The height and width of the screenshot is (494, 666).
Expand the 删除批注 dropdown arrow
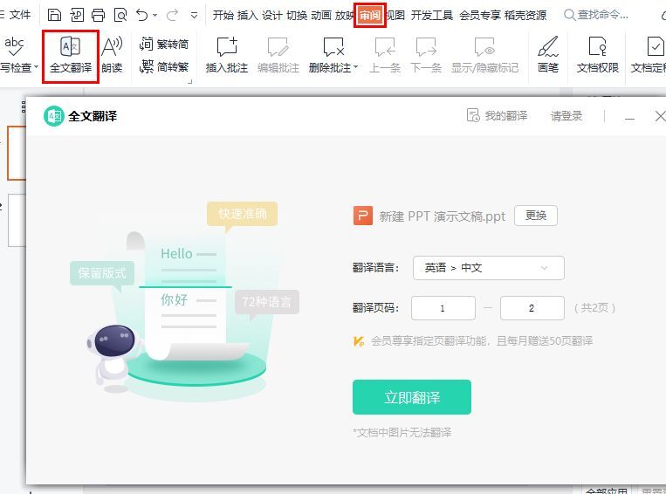[x=356, y=66]
